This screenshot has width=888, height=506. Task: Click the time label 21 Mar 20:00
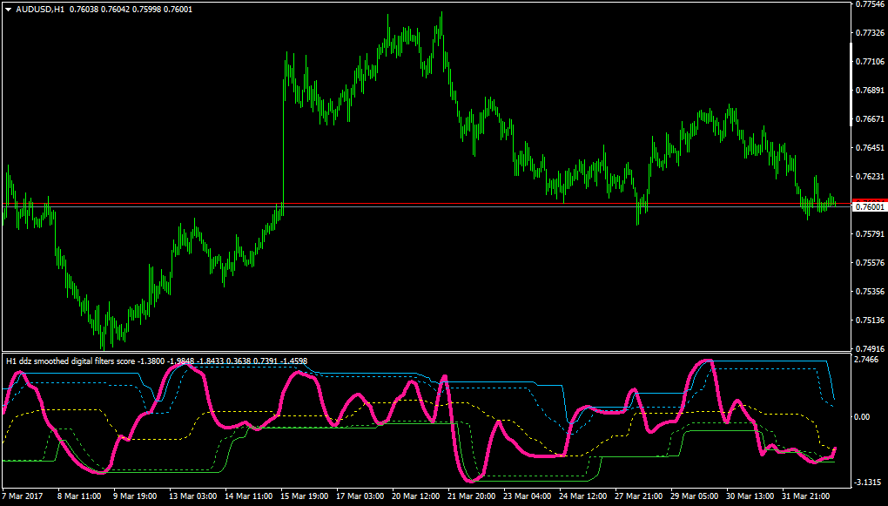pyautogui.click(x=470, y=496)
